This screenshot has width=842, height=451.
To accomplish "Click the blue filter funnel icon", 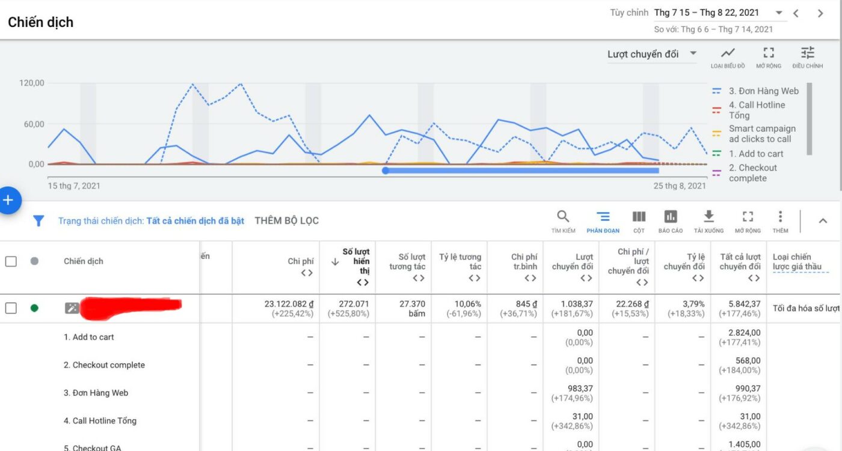I will 38,221.
